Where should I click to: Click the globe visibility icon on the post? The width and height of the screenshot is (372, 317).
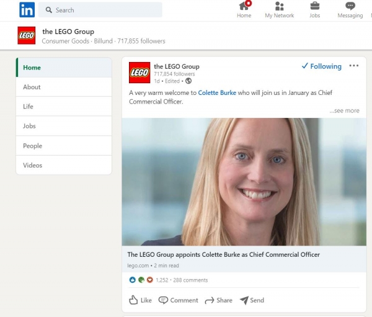(188, 81)
